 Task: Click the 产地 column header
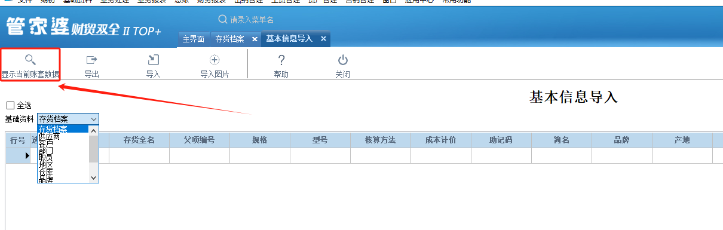[x=682, y=140]
